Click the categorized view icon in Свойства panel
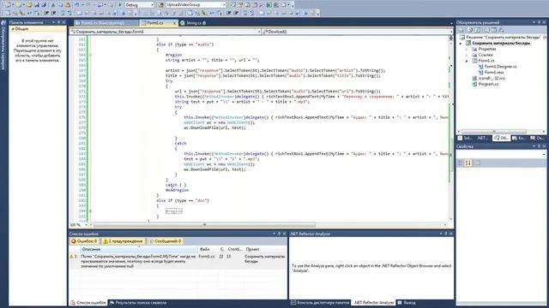Image resolution: width=549 pixels, height=308 pixels. click(461, 163)
